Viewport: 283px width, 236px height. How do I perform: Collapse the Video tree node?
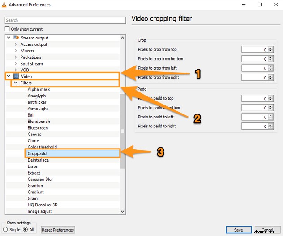pyautogui.click(x=9, y=76)
